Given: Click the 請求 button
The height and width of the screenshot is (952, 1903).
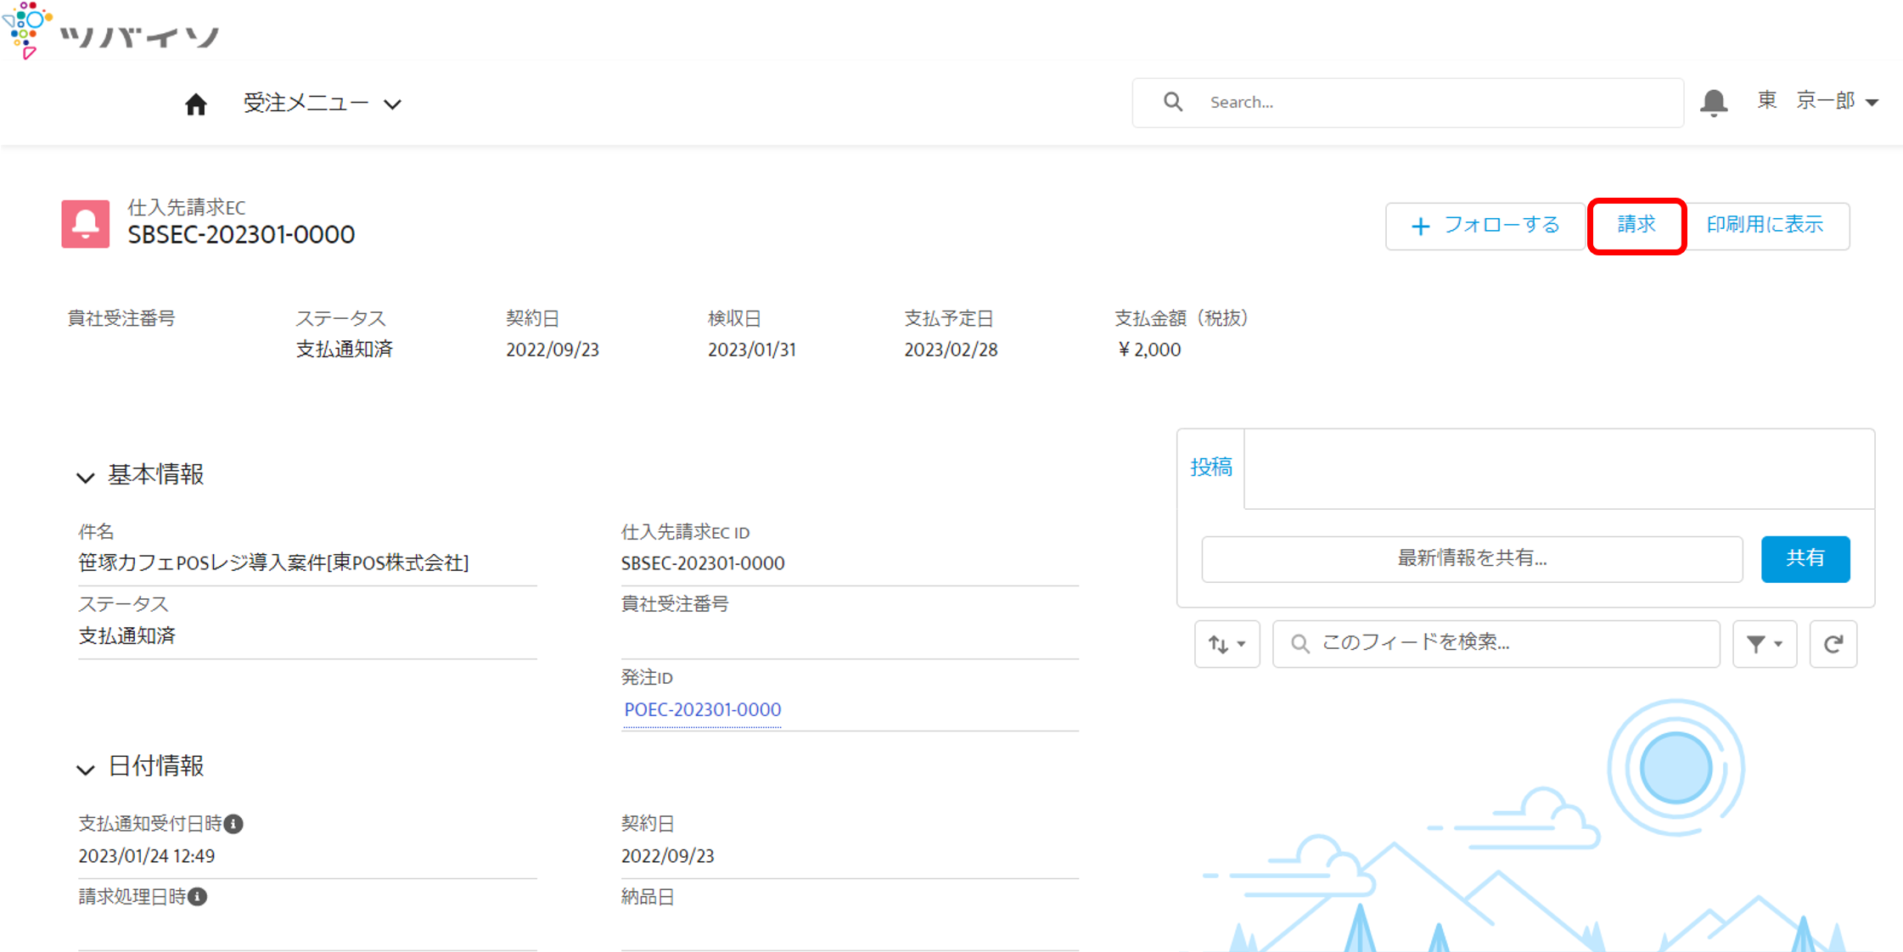Looking at the screenshot, I should 1636,225.
